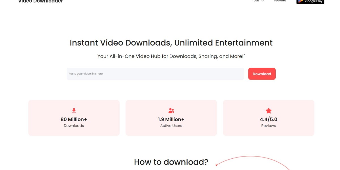Open the Google Play store badge
Viewport: 340px width, 170px height.
[x=310, y=1]
